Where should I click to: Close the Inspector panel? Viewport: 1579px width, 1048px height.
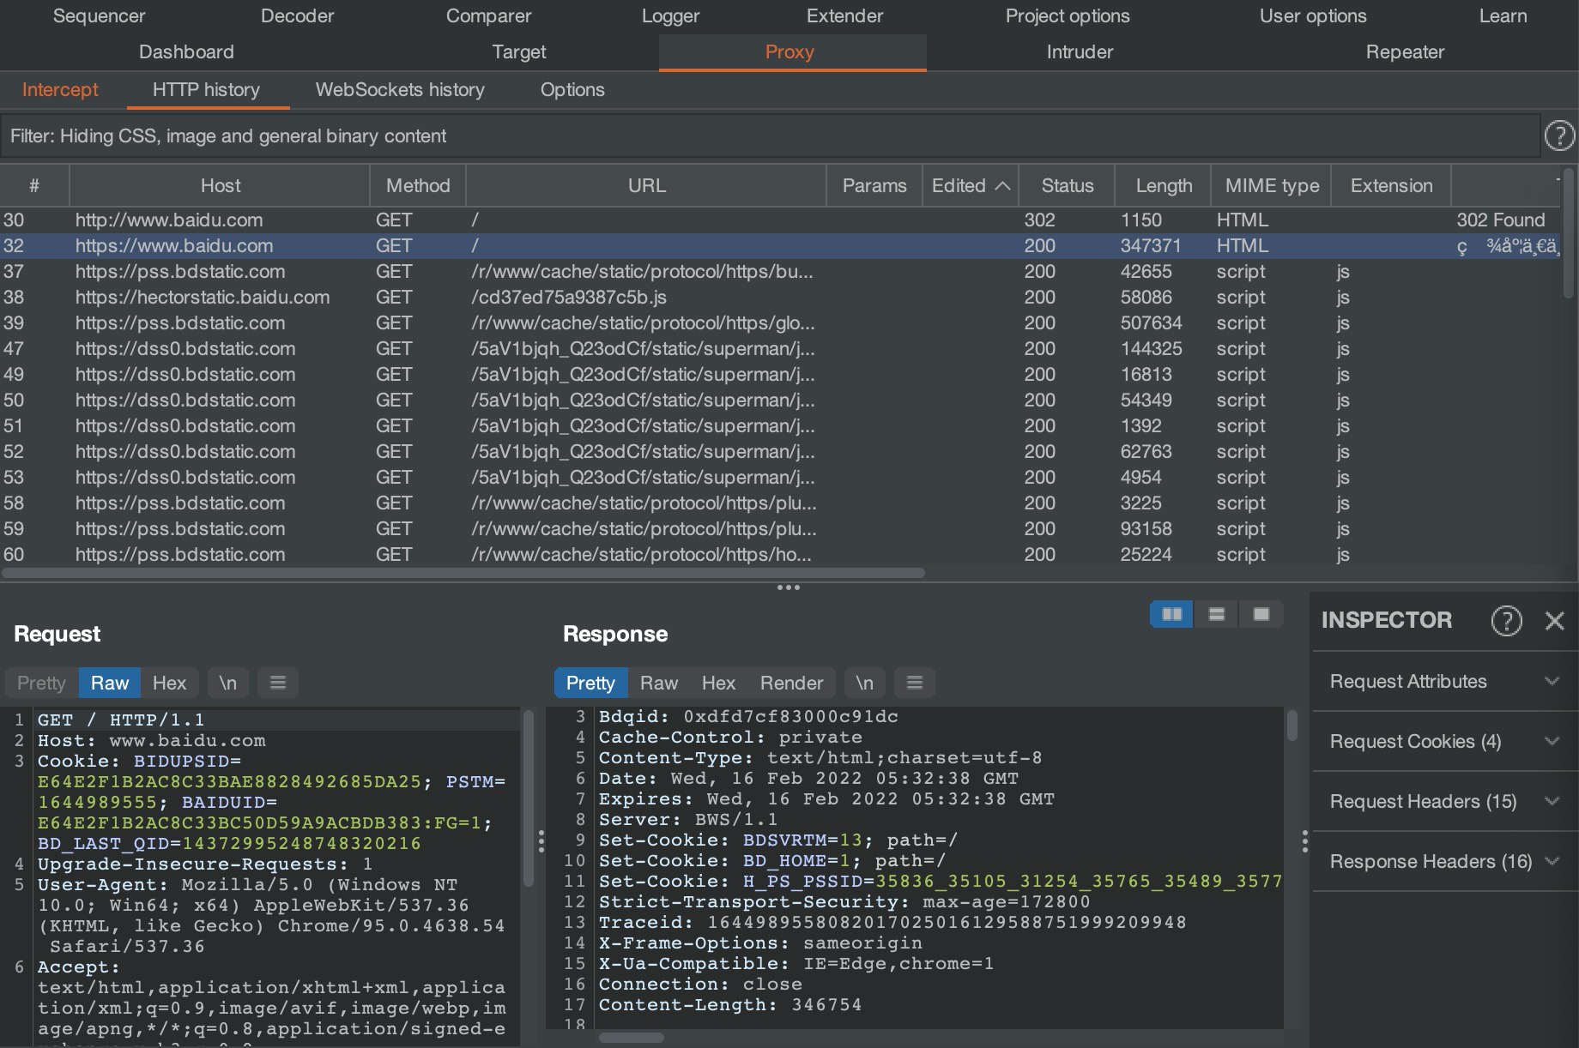tap(1554, 620)
